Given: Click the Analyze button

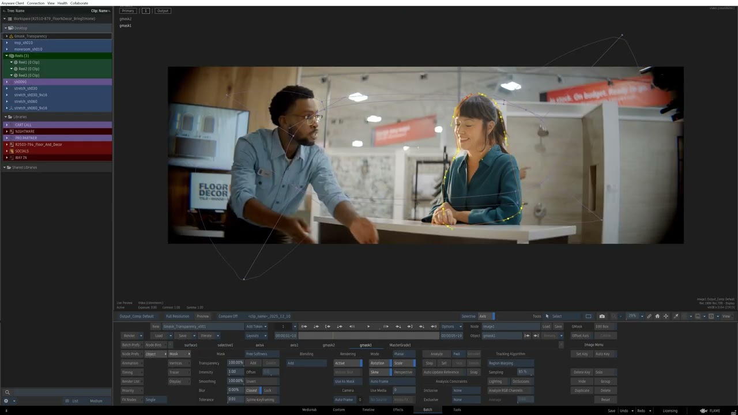Looking at the screenshot, I should coord(436,354).
